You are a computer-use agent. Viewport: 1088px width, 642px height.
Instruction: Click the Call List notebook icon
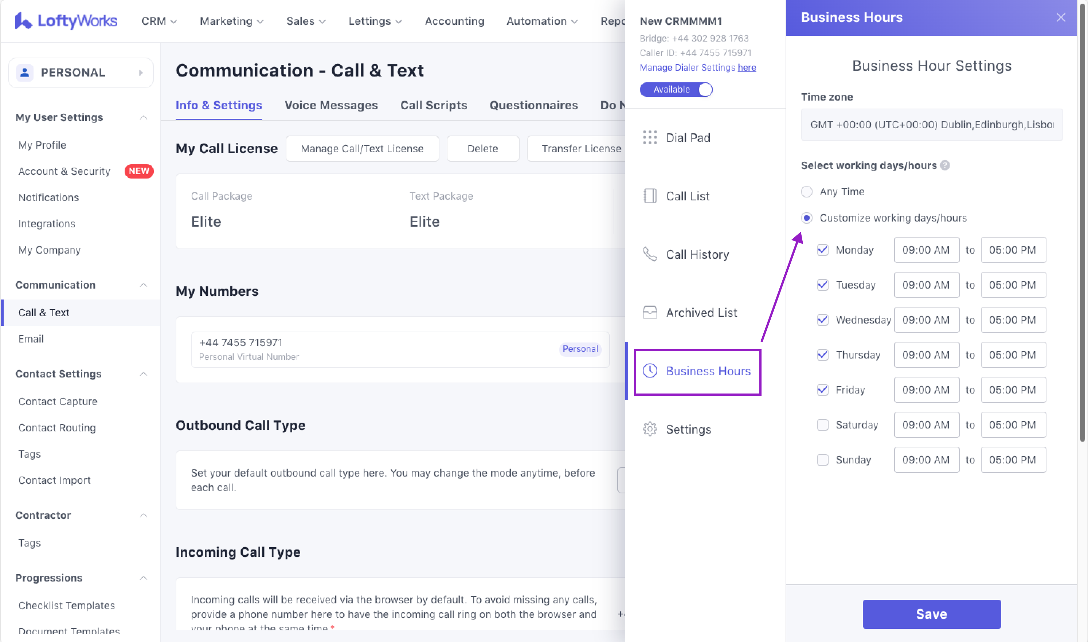point(649,196)
